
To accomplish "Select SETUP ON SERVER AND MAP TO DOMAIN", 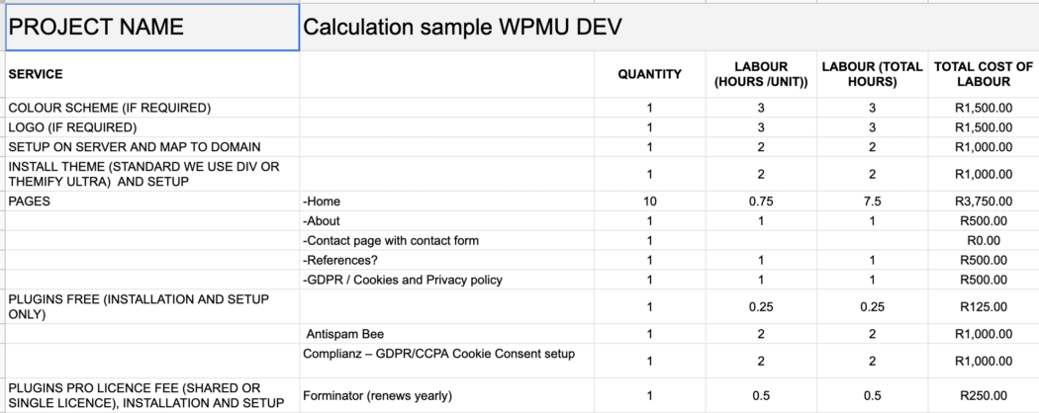I will (152, 147).
